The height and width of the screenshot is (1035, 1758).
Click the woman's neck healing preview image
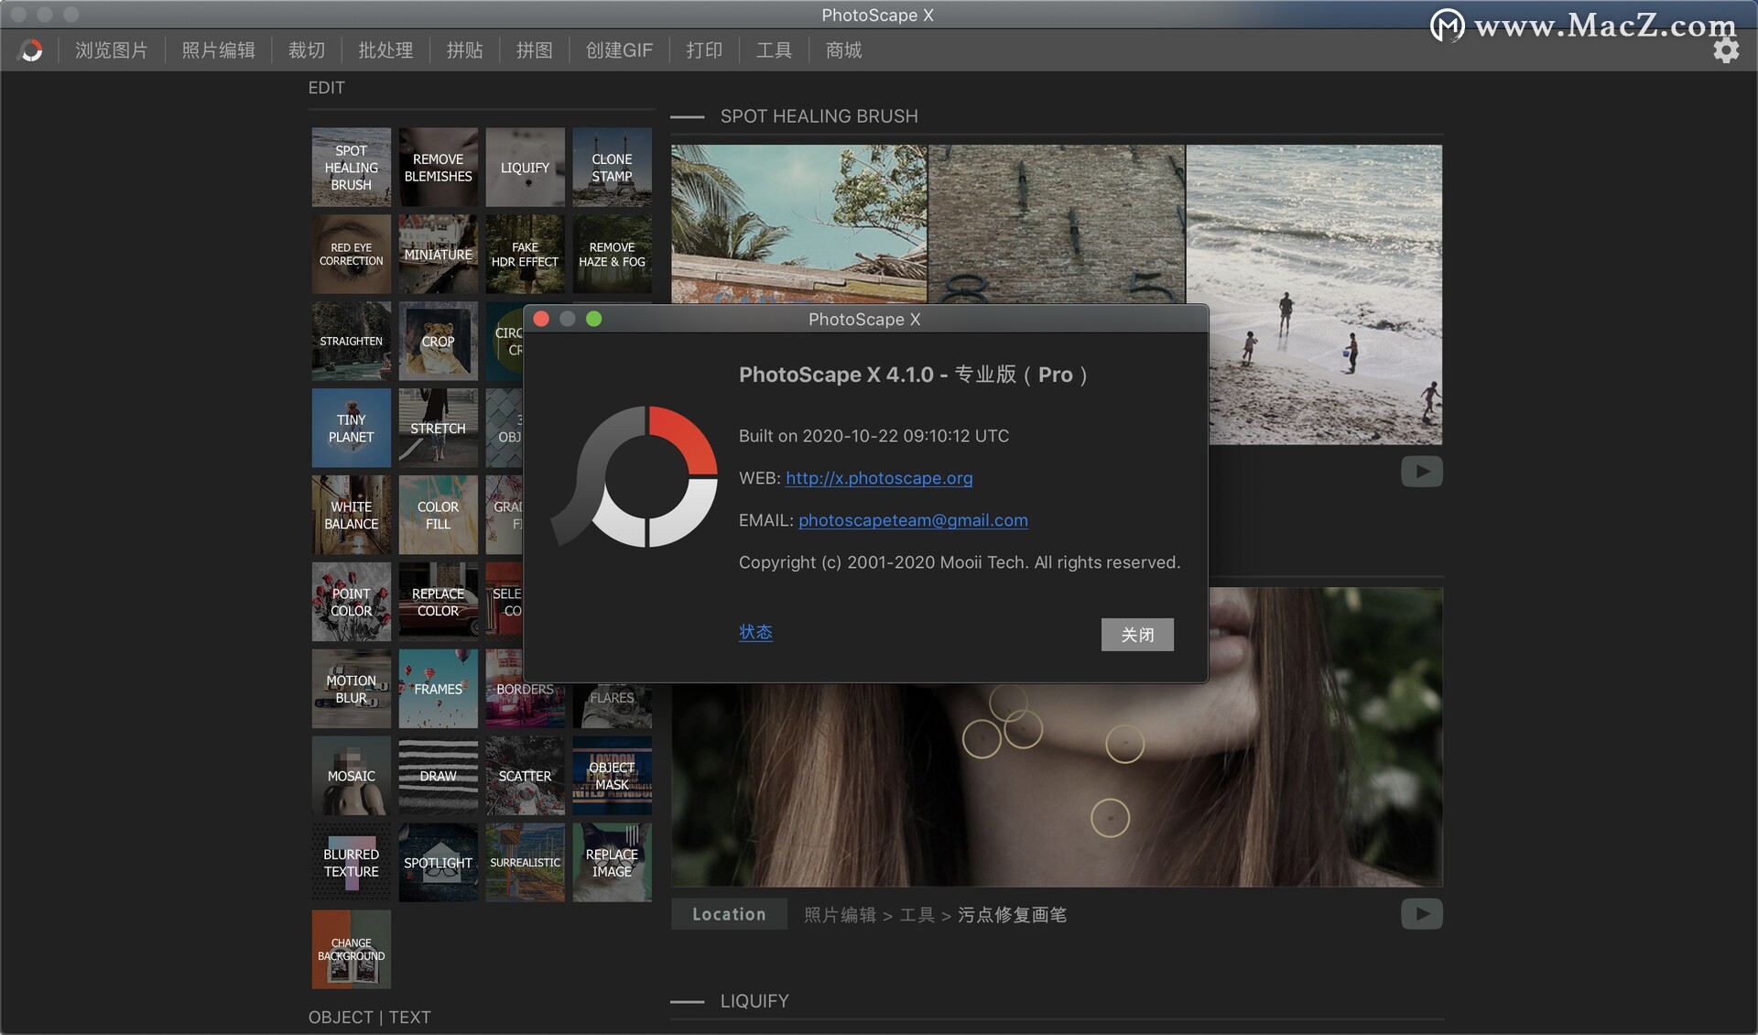pos(1057,785)
